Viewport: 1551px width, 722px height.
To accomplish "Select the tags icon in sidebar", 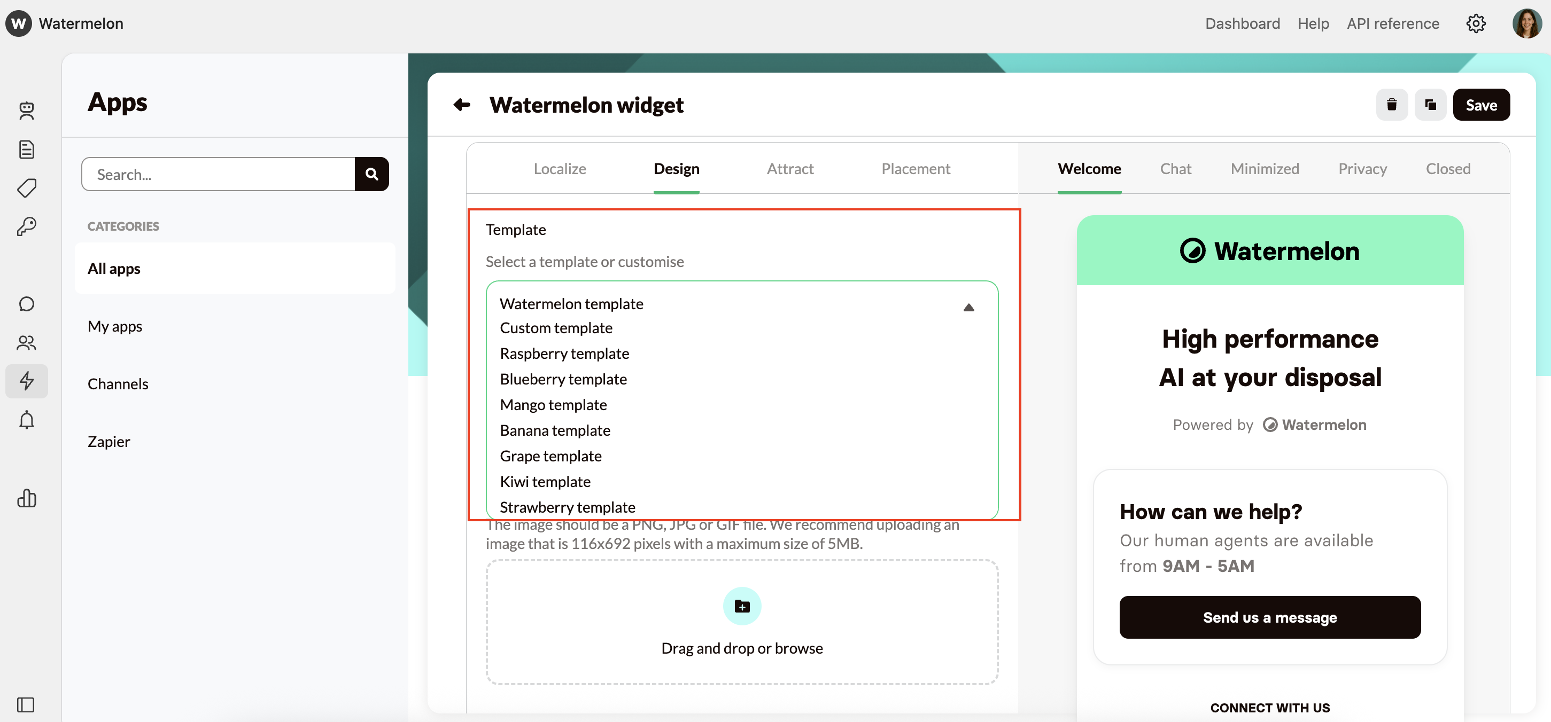I will [x=27, y=189].
